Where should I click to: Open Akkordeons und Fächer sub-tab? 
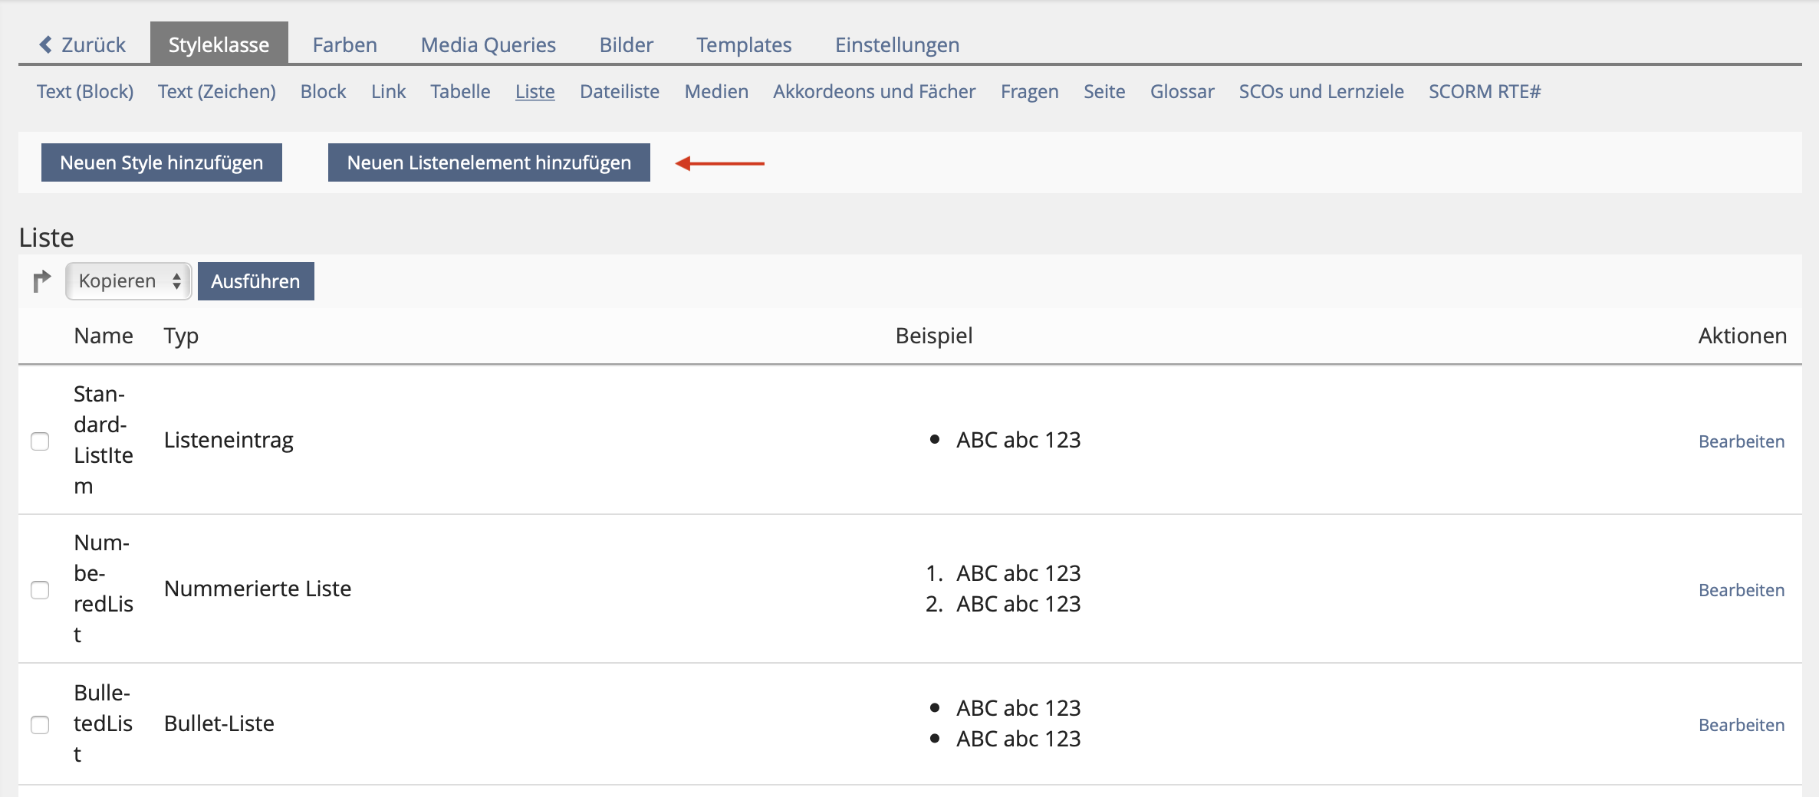click(x=874, y=91)
